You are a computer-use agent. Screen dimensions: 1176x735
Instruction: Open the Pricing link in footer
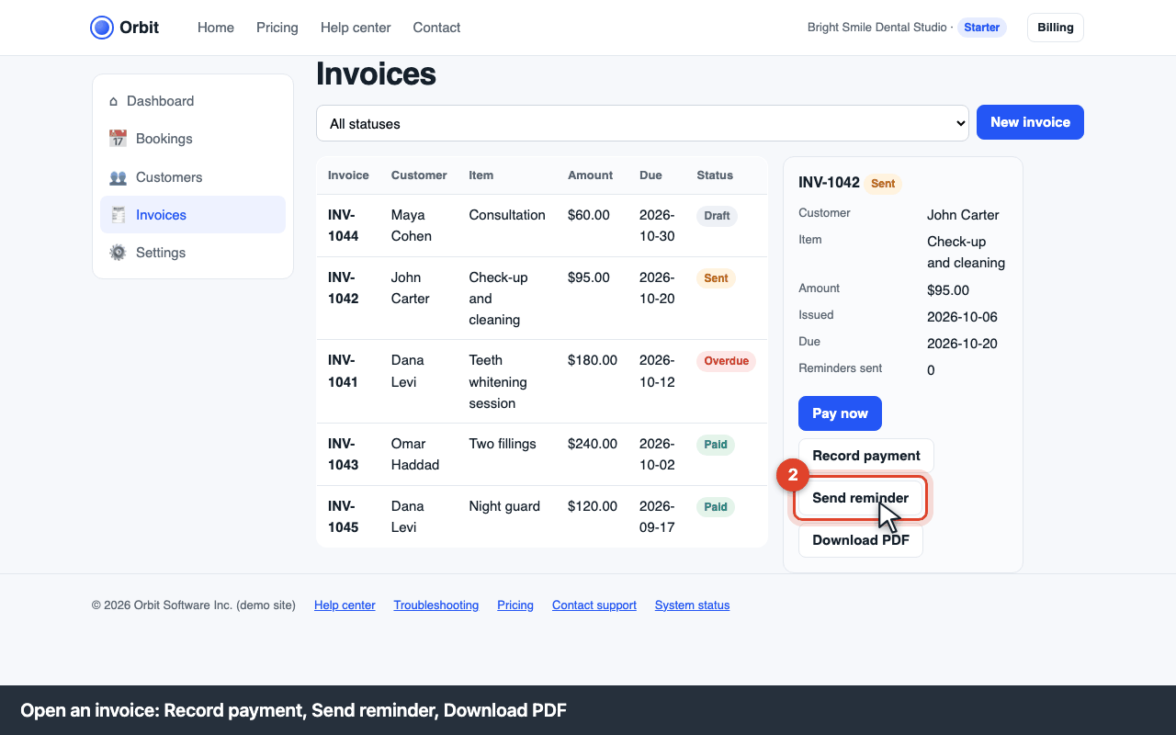pyautogui.click(x=515, y=605)
